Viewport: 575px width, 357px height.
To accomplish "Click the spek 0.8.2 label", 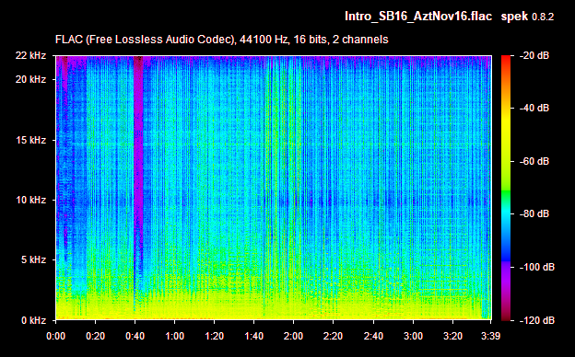I will [527, 17].
